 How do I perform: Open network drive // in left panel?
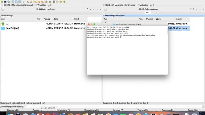click(50, 5)
